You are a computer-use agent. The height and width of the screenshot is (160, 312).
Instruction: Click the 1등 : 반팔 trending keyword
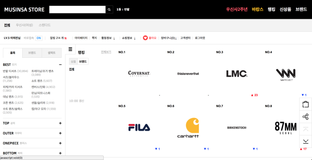click(123, 10)
